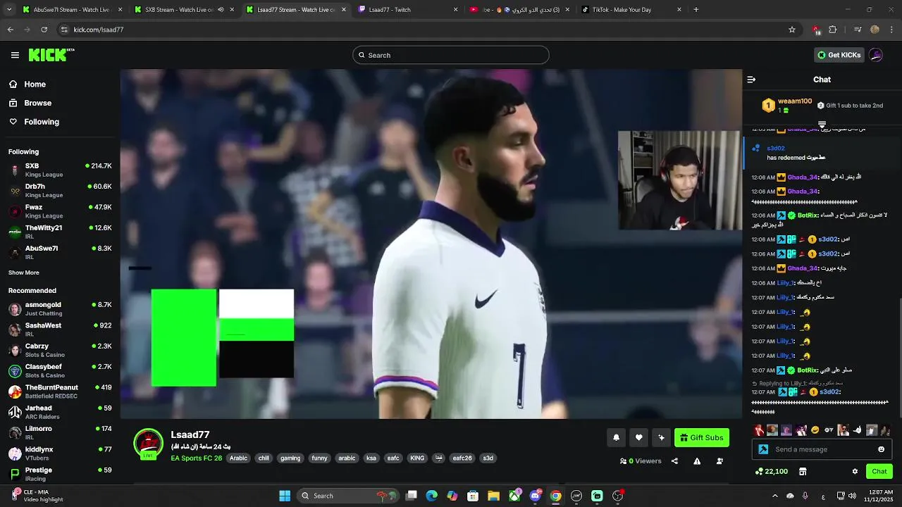Open recommended channel Classybeef

pyautogui.click(x=60, y=370)
